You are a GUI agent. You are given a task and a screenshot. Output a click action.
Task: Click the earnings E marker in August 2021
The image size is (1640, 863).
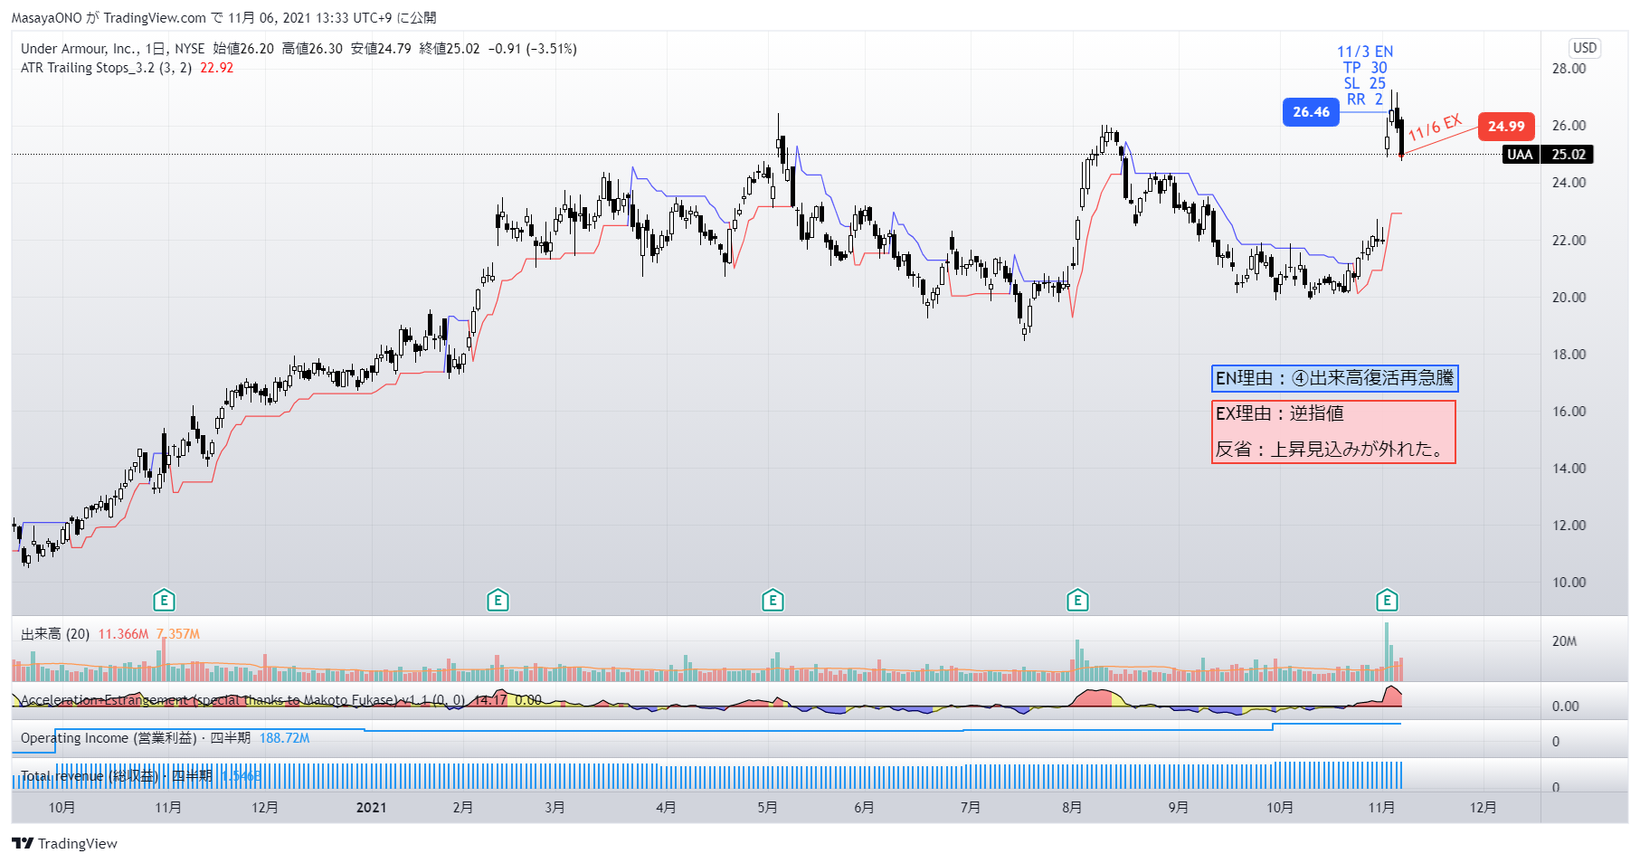[x=1077, y=600]
